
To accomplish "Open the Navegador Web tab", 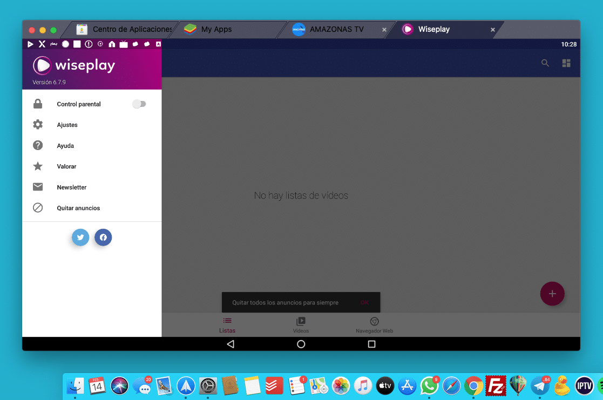I will tap(374, 324).
